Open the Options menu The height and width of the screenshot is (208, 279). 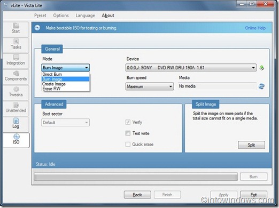coord(61,15)
